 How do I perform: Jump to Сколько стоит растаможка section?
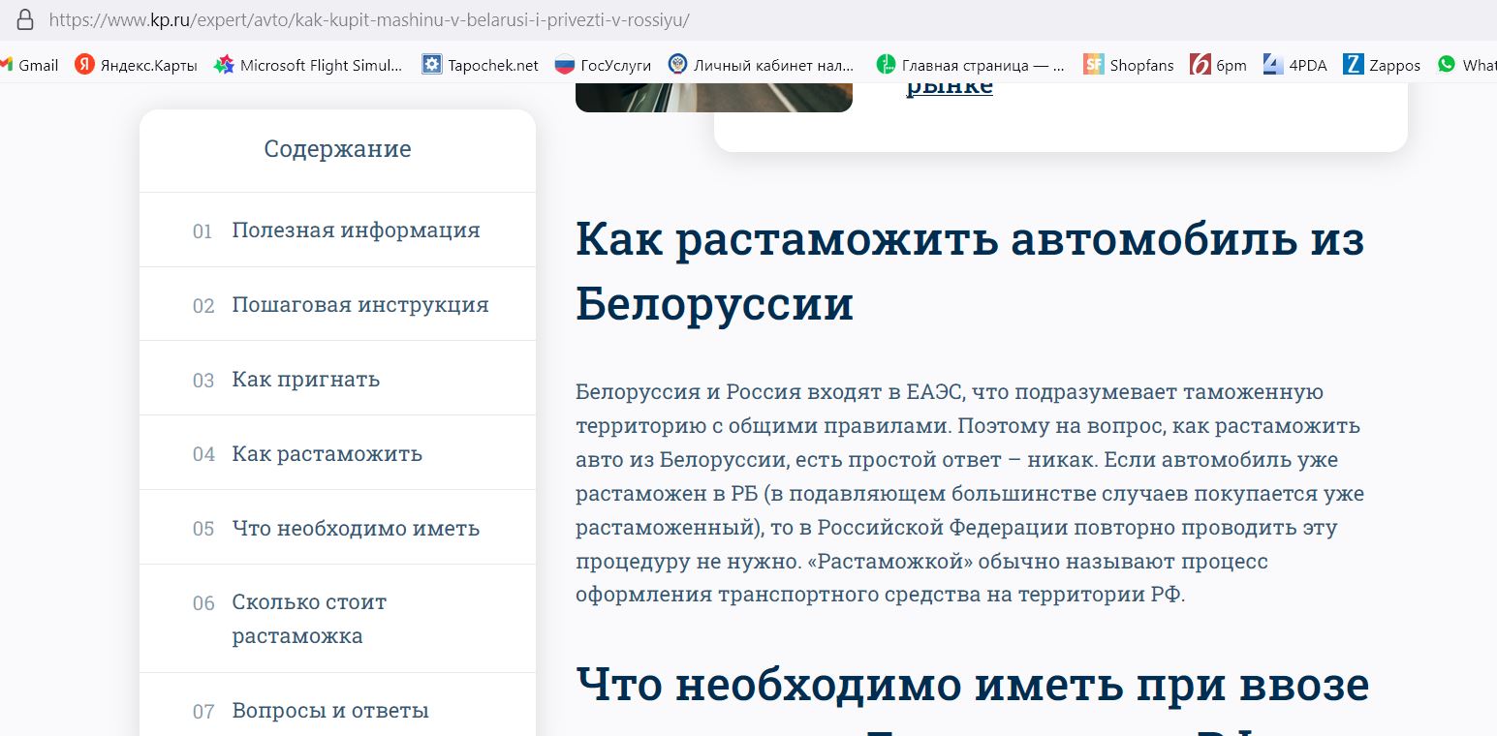(x=337, y=619)
